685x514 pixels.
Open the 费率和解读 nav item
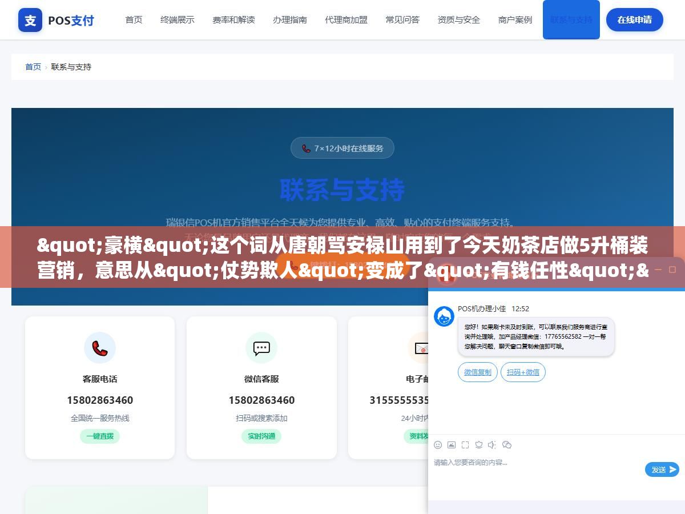coord(233,20)
